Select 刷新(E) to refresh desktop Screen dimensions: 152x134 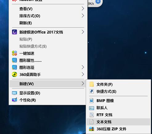pos(48,23)
